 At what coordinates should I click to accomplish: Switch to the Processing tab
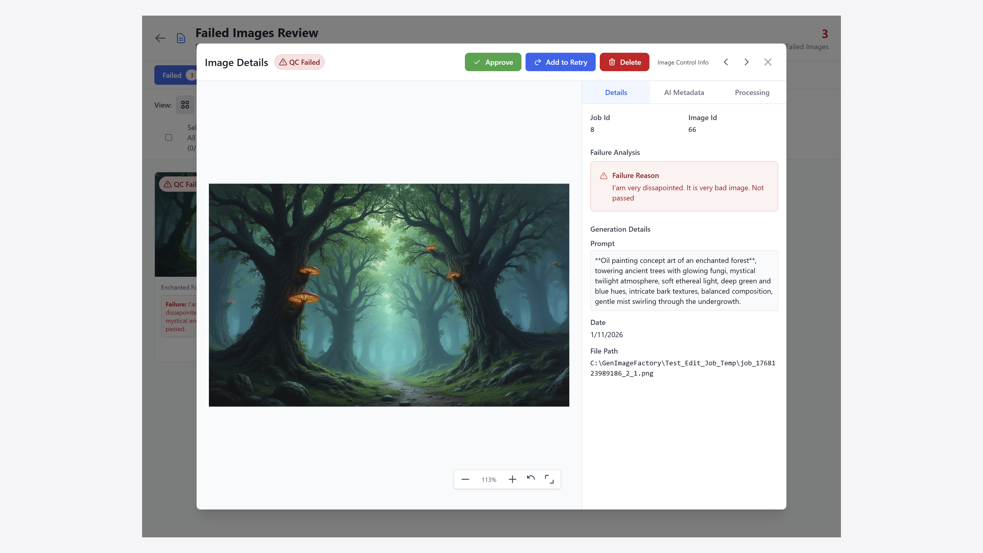[x=752, y=92]
